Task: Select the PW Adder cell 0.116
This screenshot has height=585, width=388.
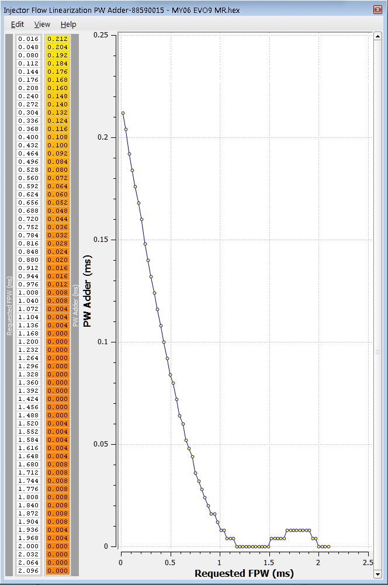Action: tap(57, 129)
